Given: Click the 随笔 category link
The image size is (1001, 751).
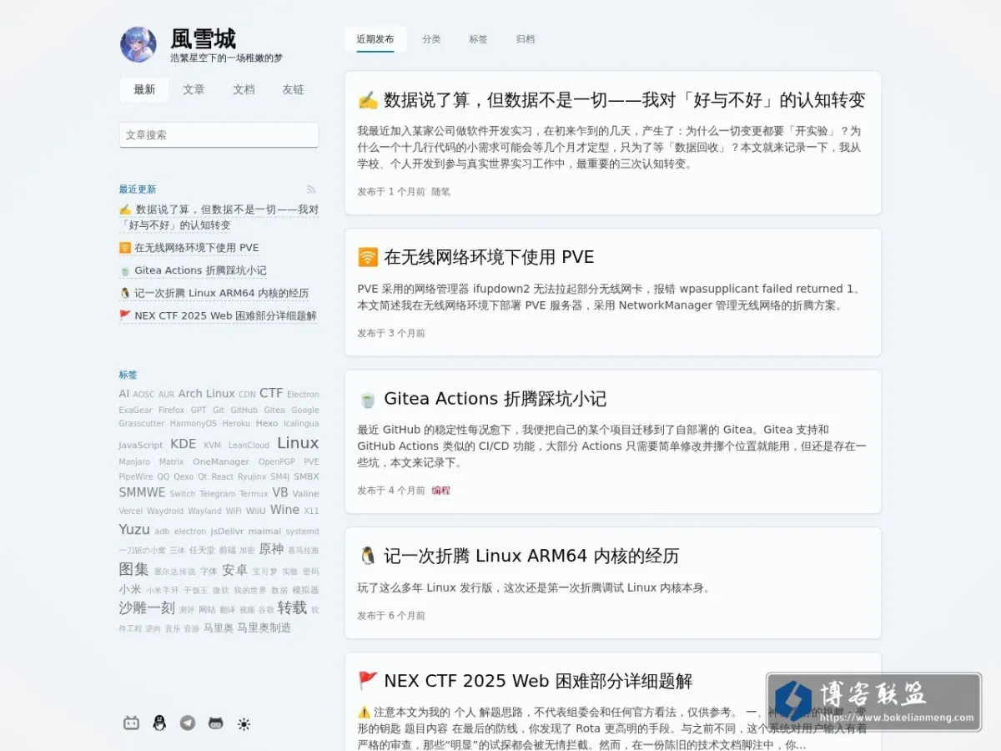Looking at the screenshot, I should (440, 192).
